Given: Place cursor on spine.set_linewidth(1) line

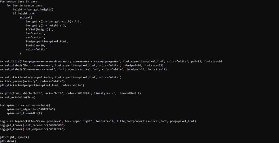Looking at the screenshot, I should pos(26,113).
